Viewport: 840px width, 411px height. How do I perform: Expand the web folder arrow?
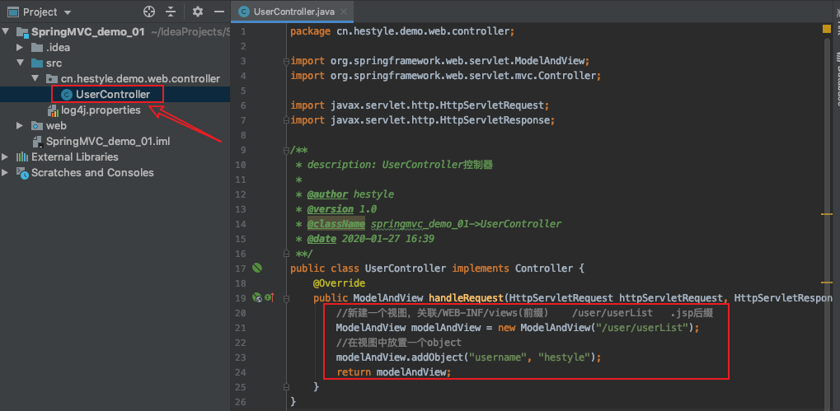tap(20, 126)
